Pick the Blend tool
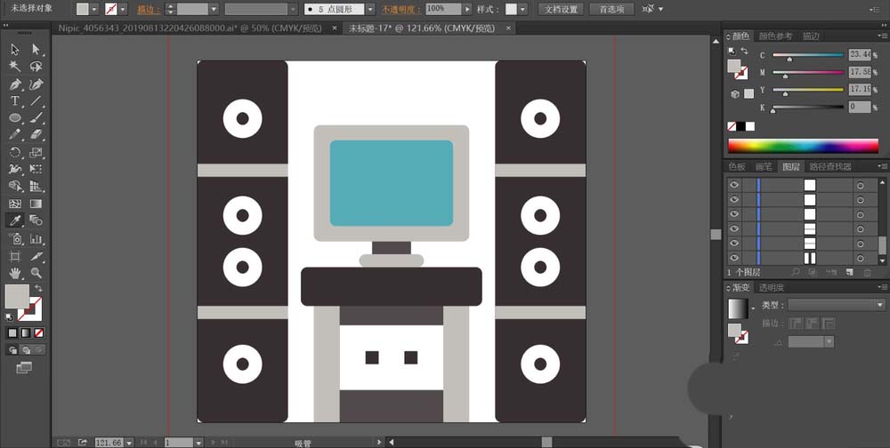 36,220
